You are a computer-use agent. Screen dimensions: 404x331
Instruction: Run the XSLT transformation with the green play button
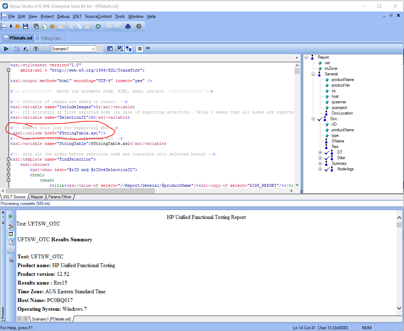point(6,49)
